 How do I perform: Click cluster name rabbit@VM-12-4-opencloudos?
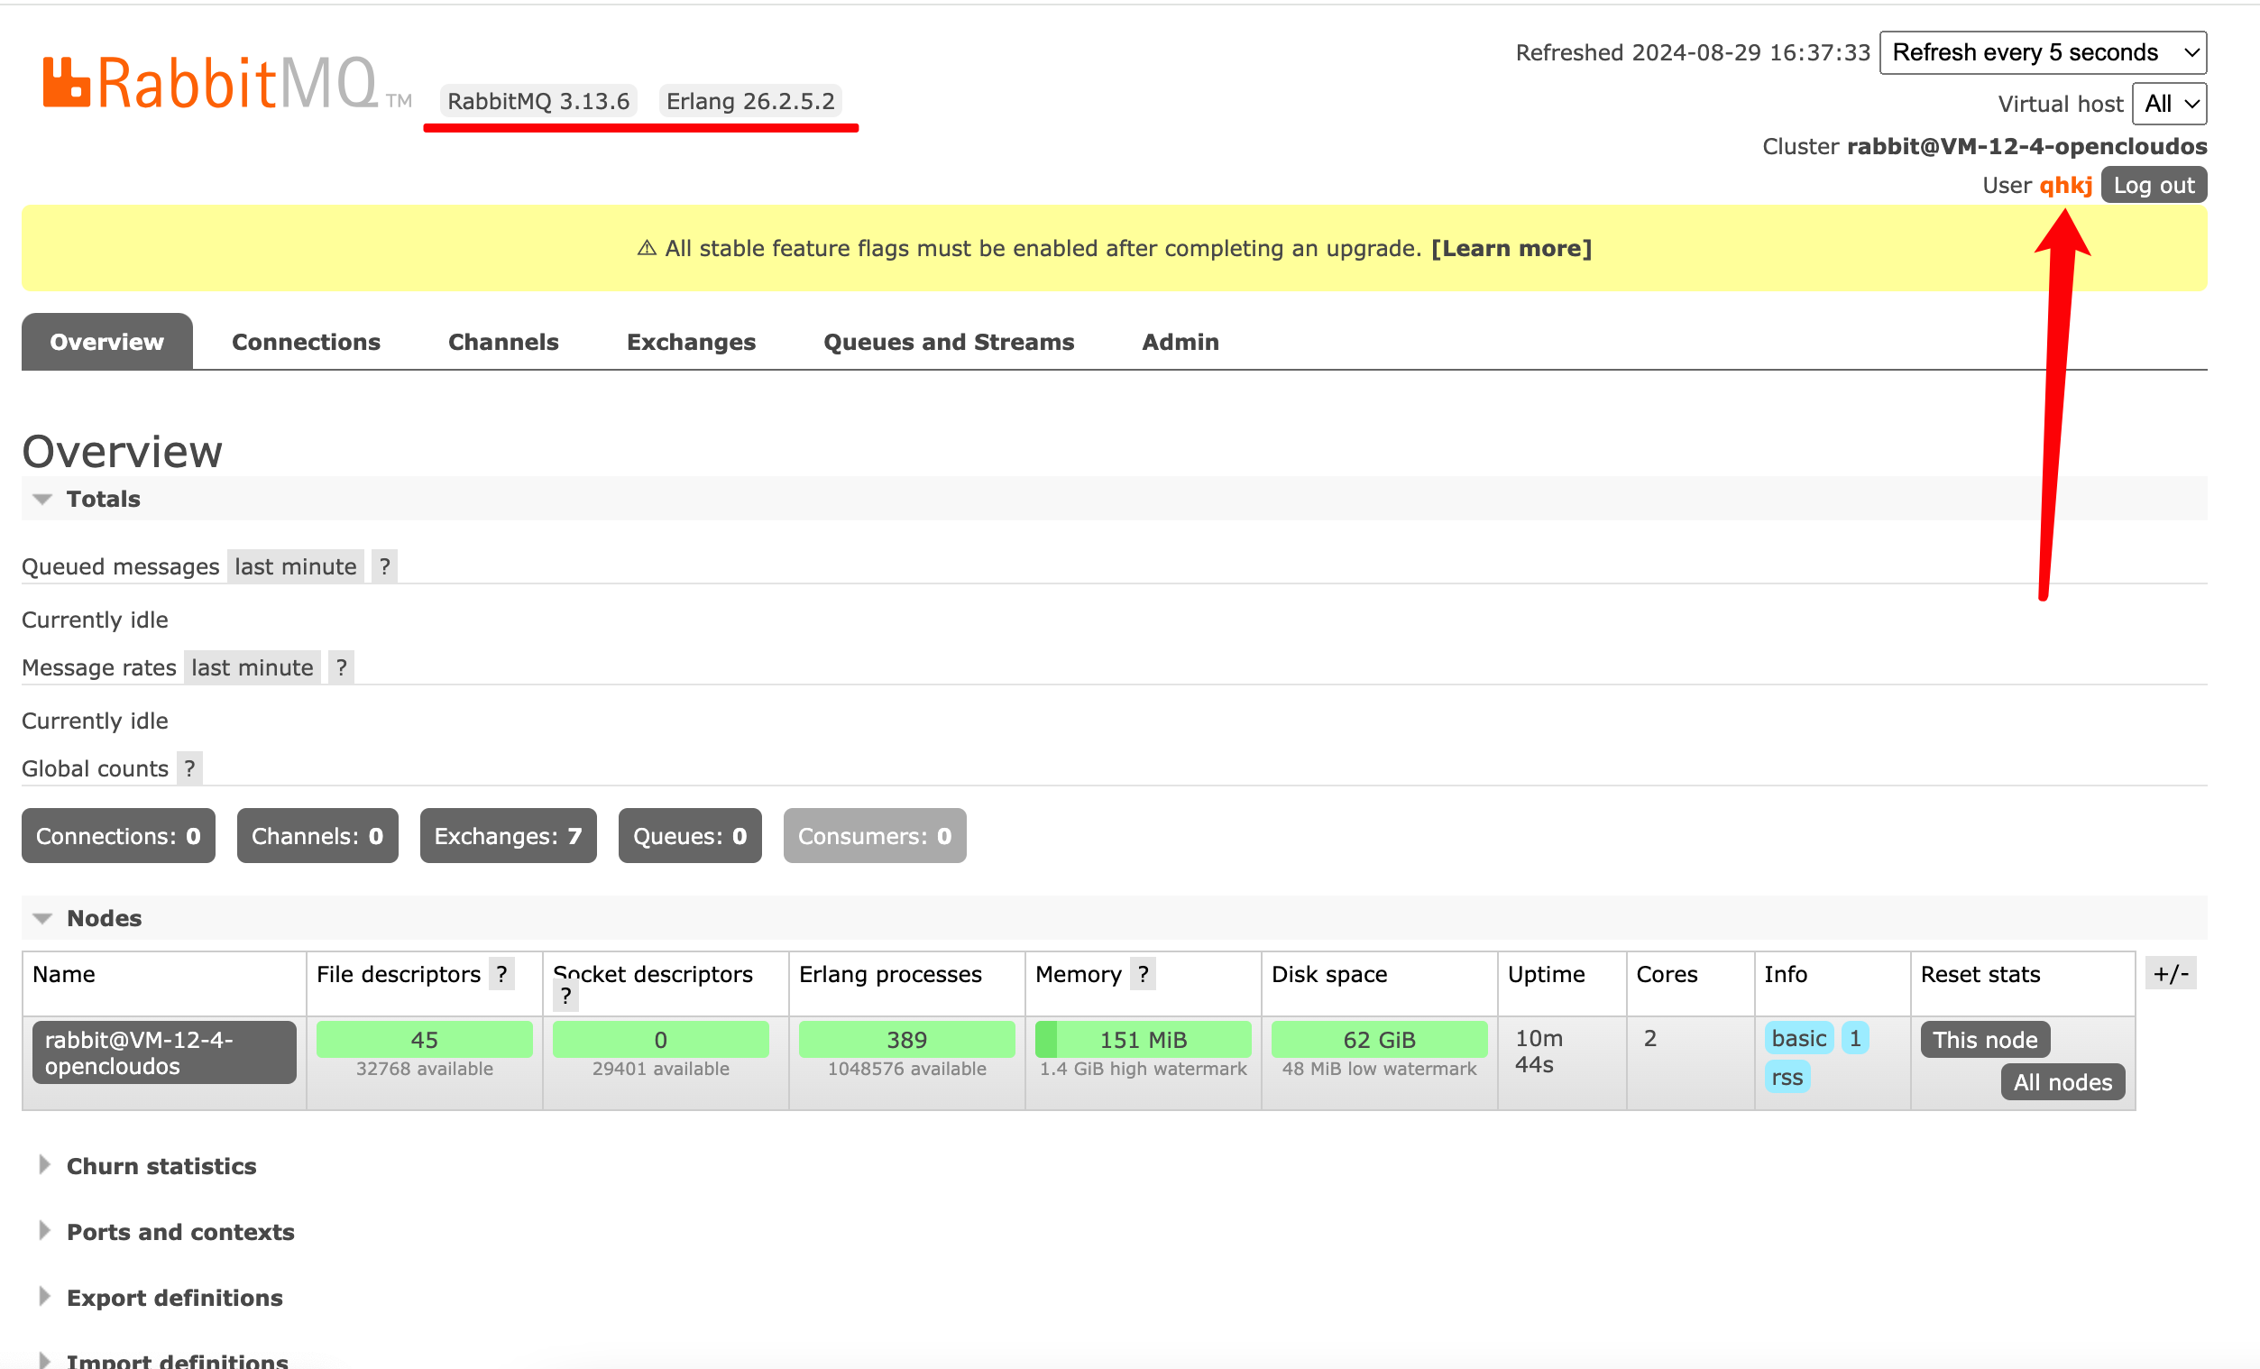pyautogui.click(x=2027, y=147)
